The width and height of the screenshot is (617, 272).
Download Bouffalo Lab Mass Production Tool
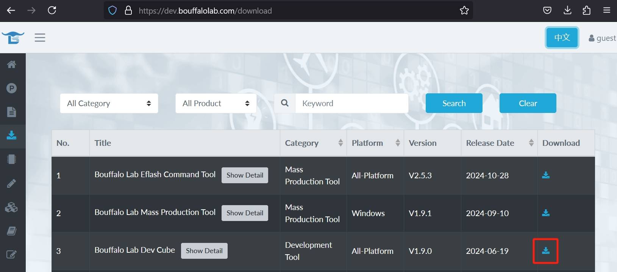click(546, 213)
